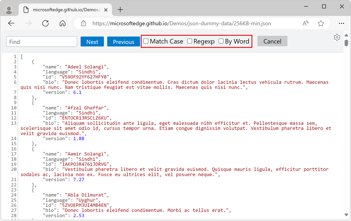Select the microsoftedge.github.io/Demos tab
Image resolution: width=351 pixels, height=221 pixels.
[65, 10]
